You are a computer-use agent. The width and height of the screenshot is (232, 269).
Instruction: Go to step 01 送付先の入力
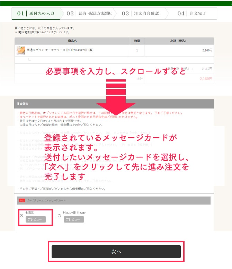(36, 14)
